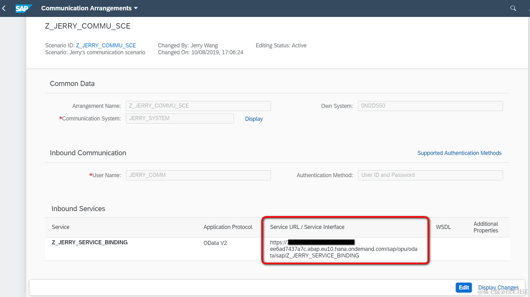Click the Service URL / Service Interface header

click(x=307, y=227)
